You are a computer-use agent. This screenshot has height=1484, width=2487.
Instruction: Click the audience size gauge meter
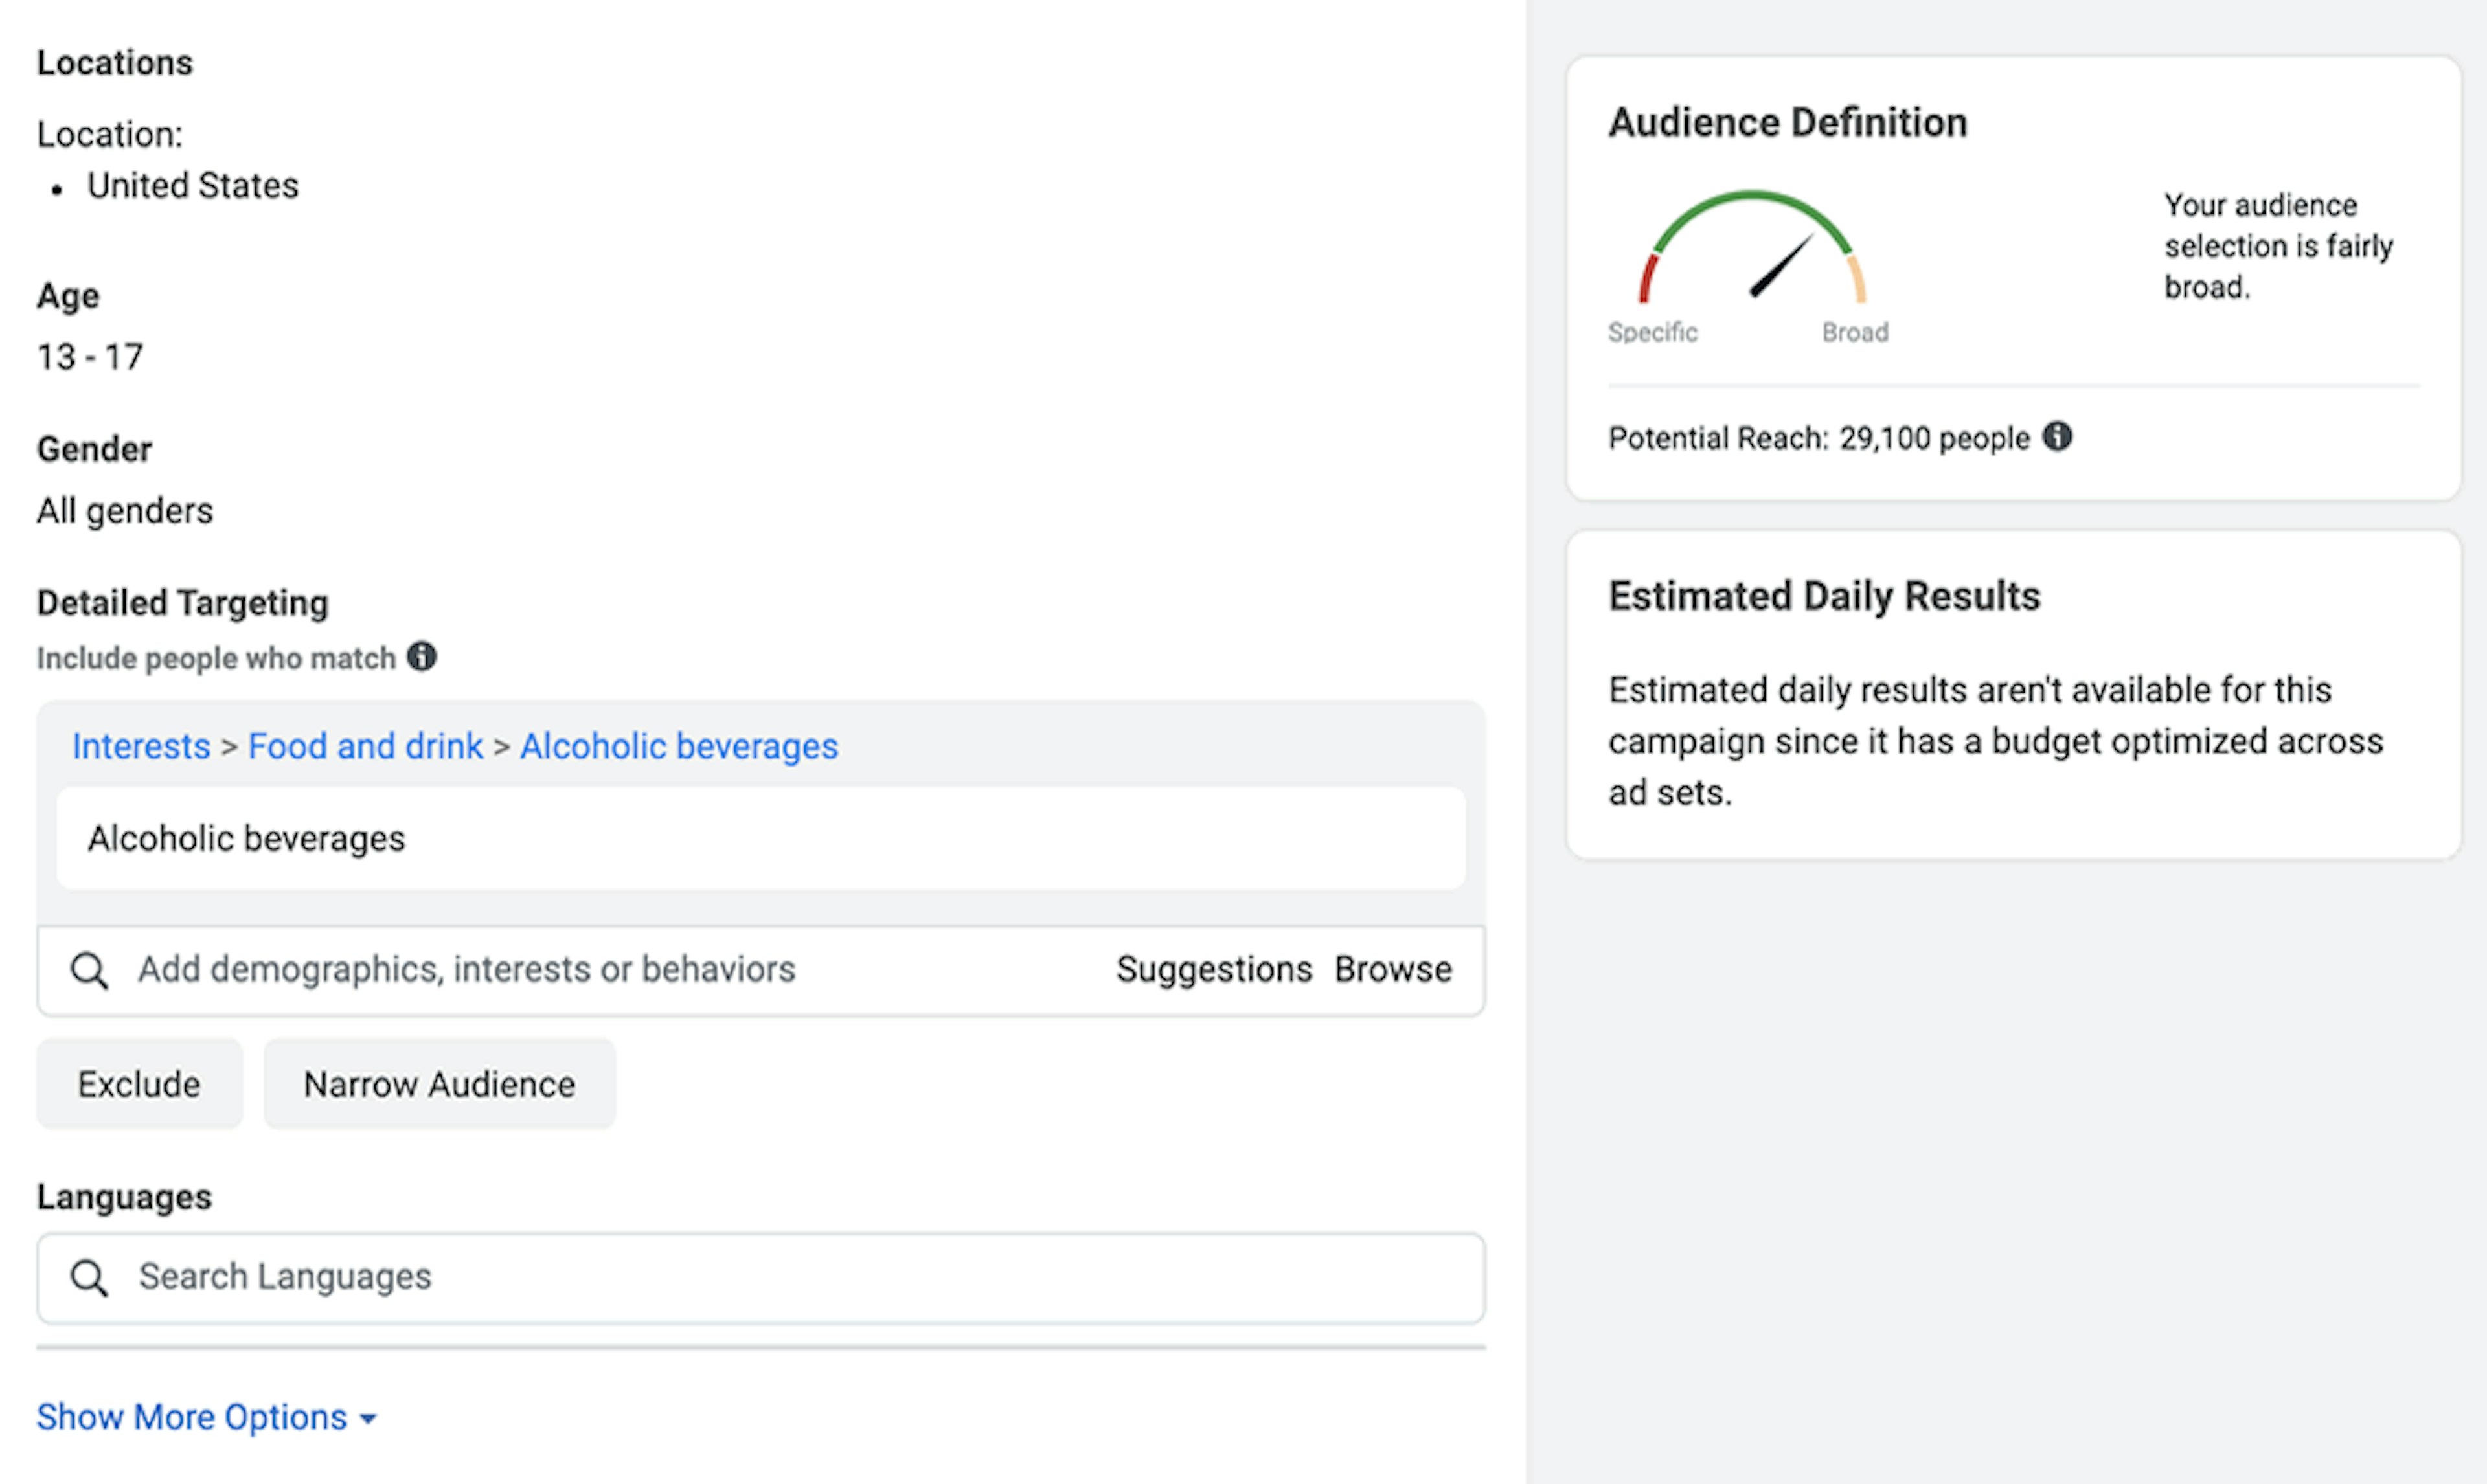(x=1752, y=246)
